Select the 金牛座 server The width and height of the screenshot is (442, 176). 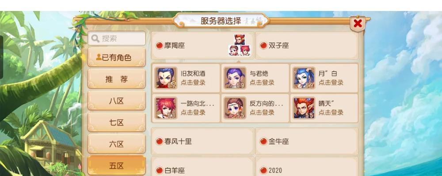point(307,141)
